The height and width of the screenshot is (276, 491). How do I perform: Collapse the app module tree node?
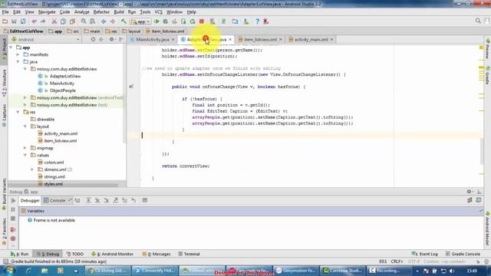(11, 48)
